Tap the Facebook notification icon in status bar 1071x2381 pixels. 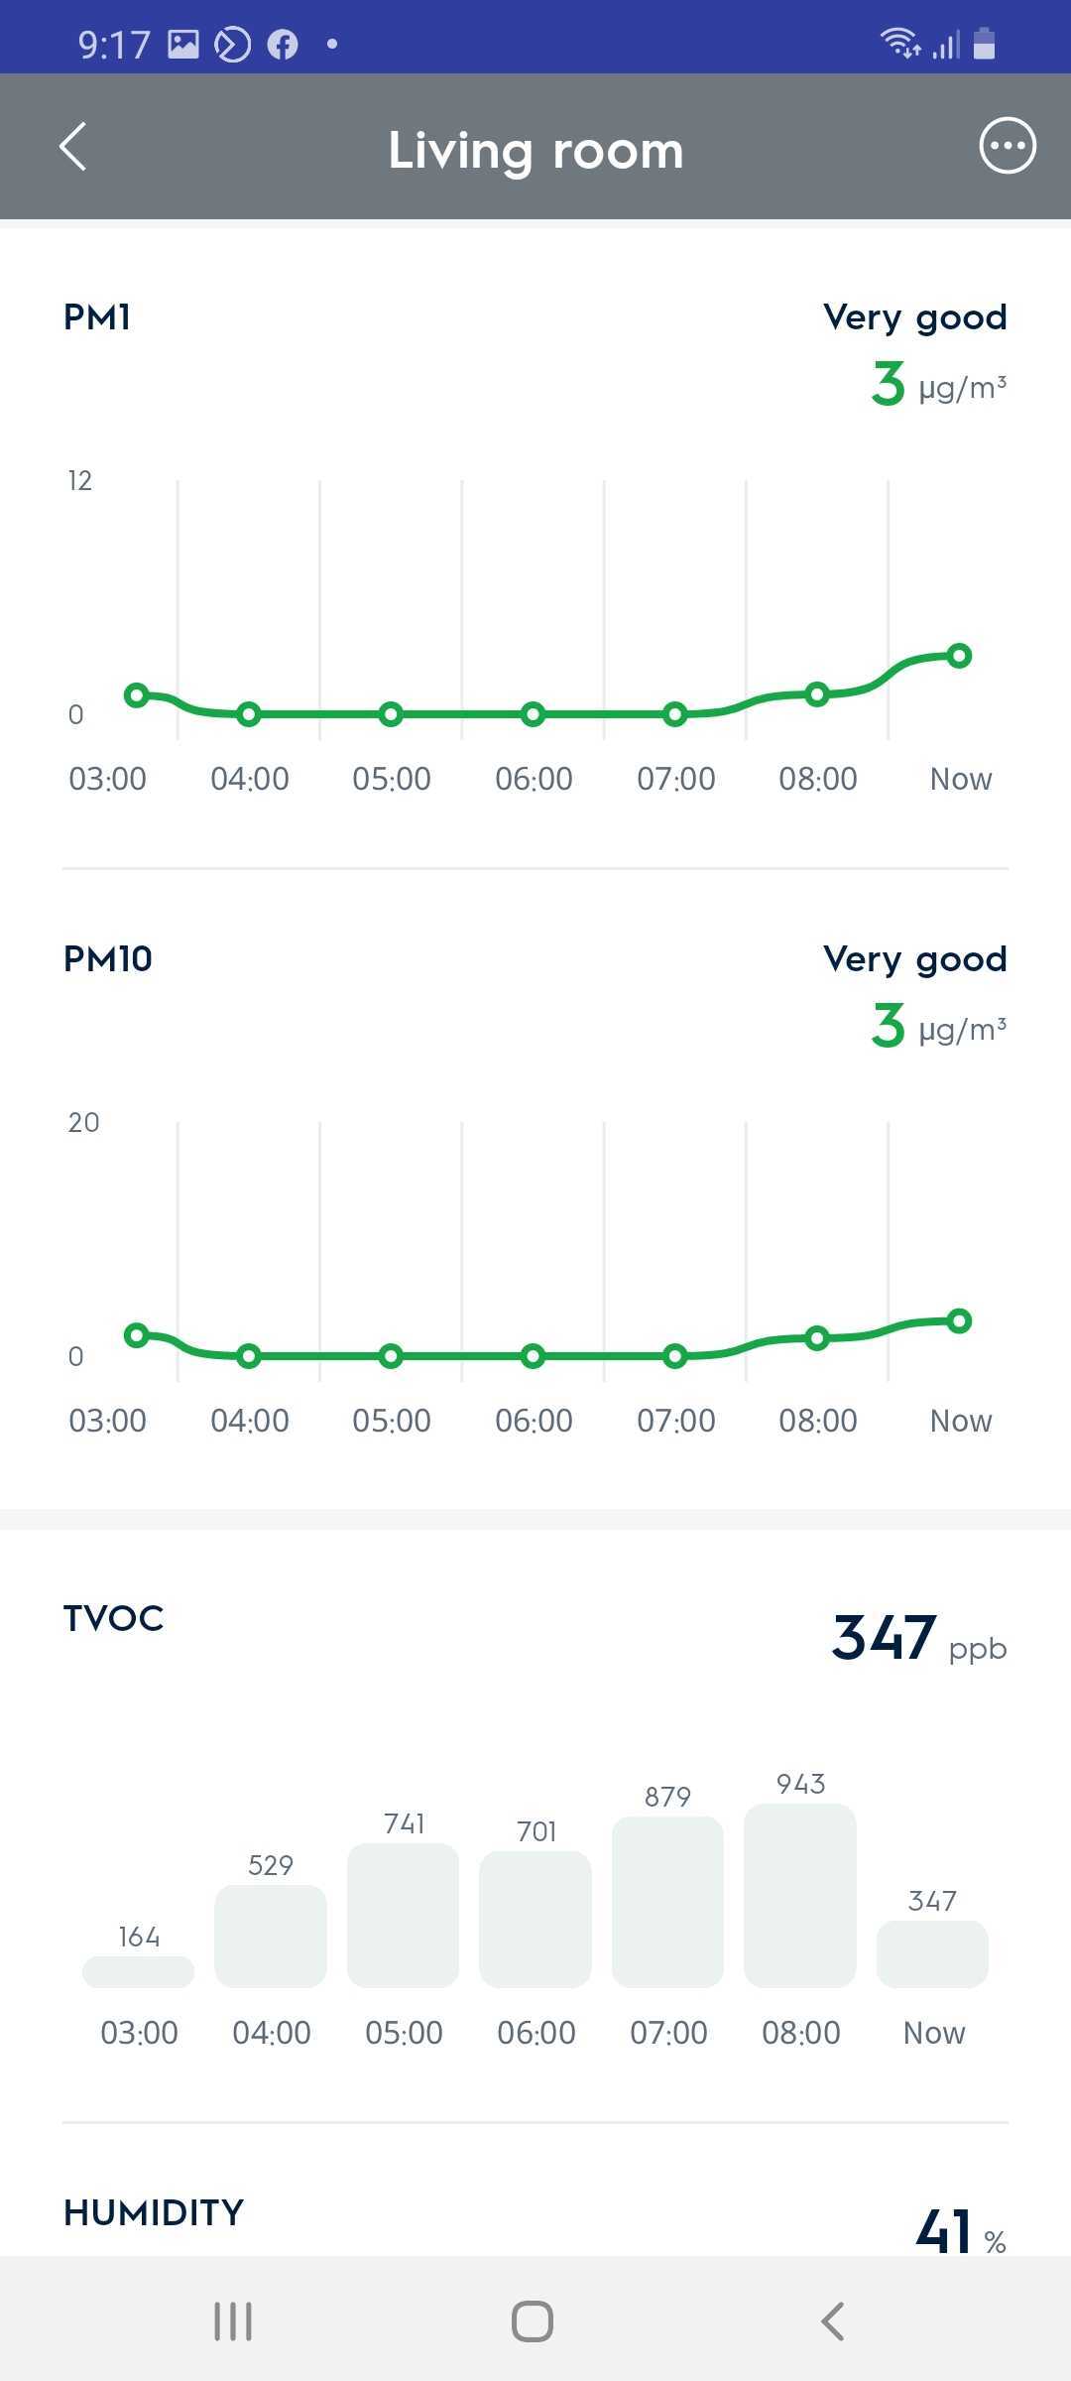coord(283,45)
